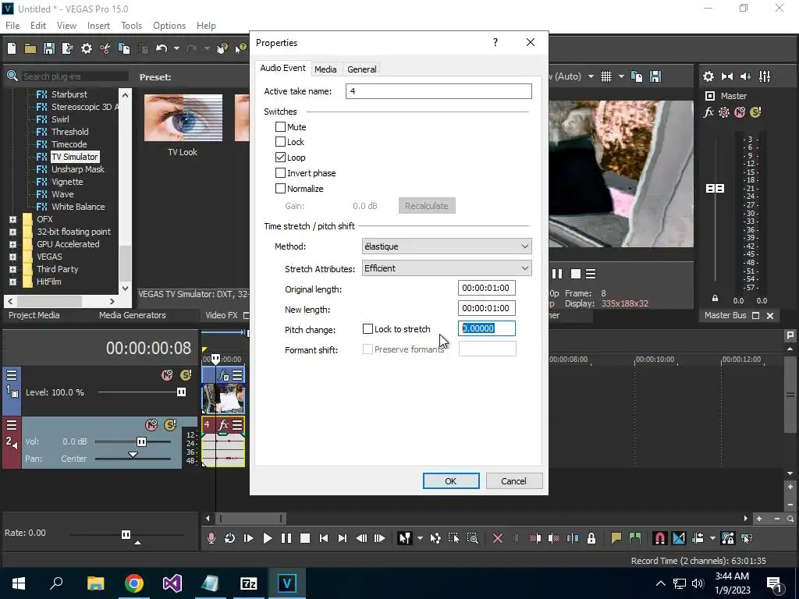Uncheck the Loop checkbox
The height and width of the screenshot is (599, 799).
tap(280, 157)
